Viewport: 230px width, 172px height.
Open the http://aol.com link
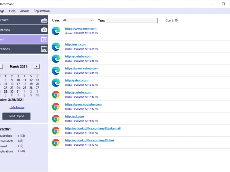click(74, 116)
